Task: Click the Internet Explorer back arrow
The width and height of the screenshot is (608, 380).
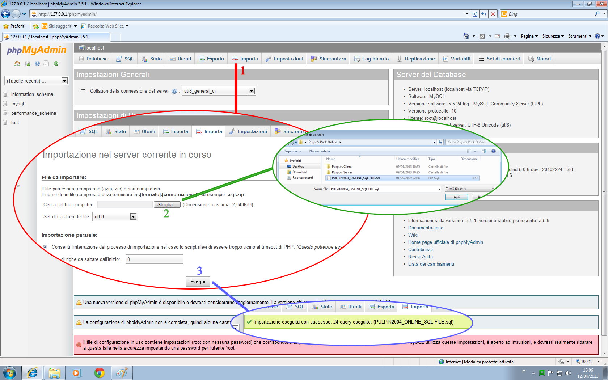Action: pyautogui.click(x=6, y=14)
